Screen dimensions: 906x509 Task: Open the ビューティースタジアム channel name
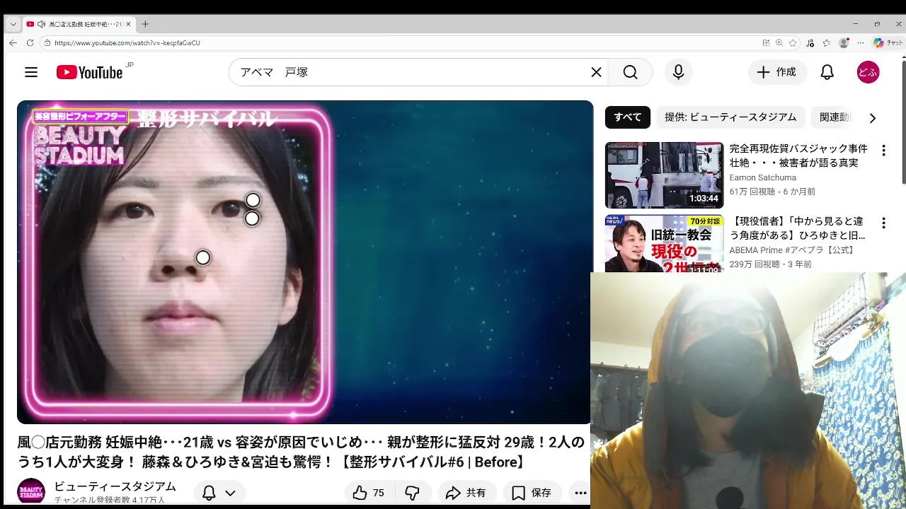coord(115,486)
